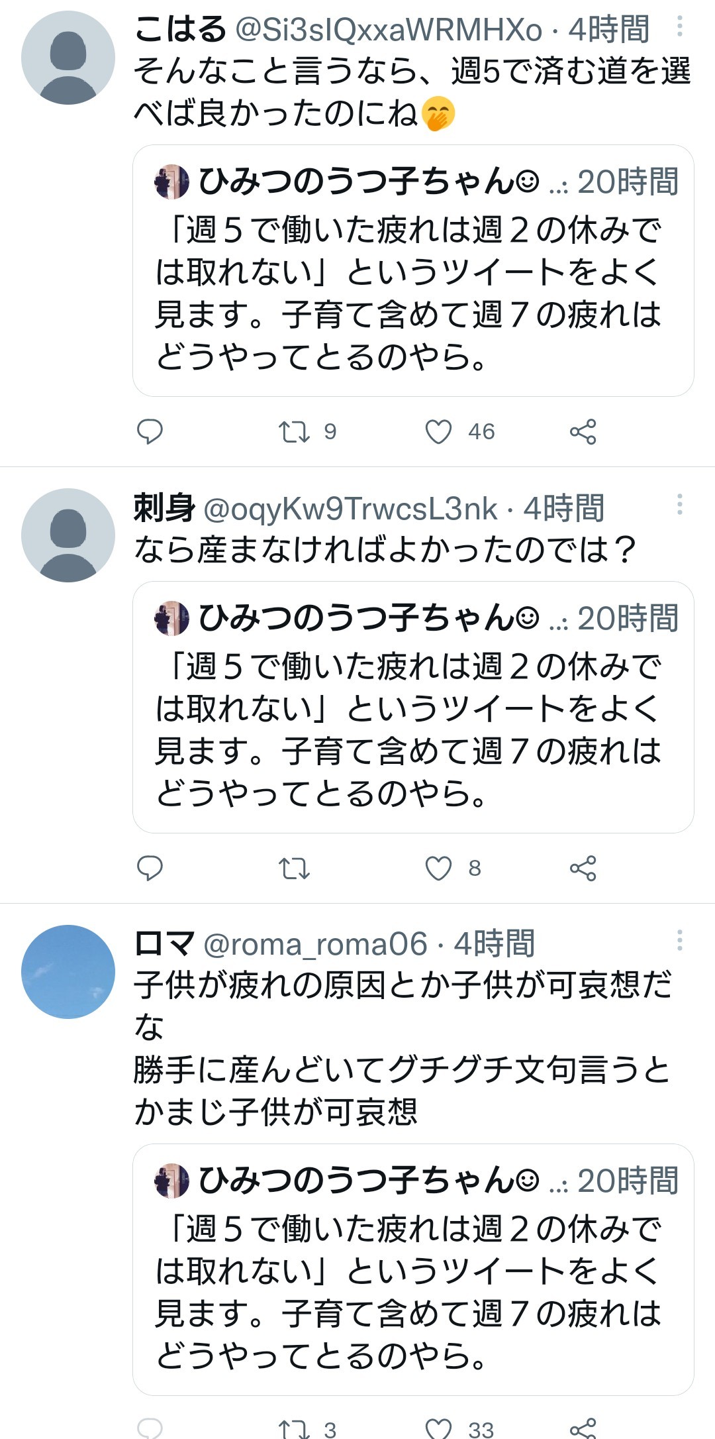The height and width of the screenshot is (1439, 715).
Task: Open more options on ロマ's tweet
Action: 679,940
